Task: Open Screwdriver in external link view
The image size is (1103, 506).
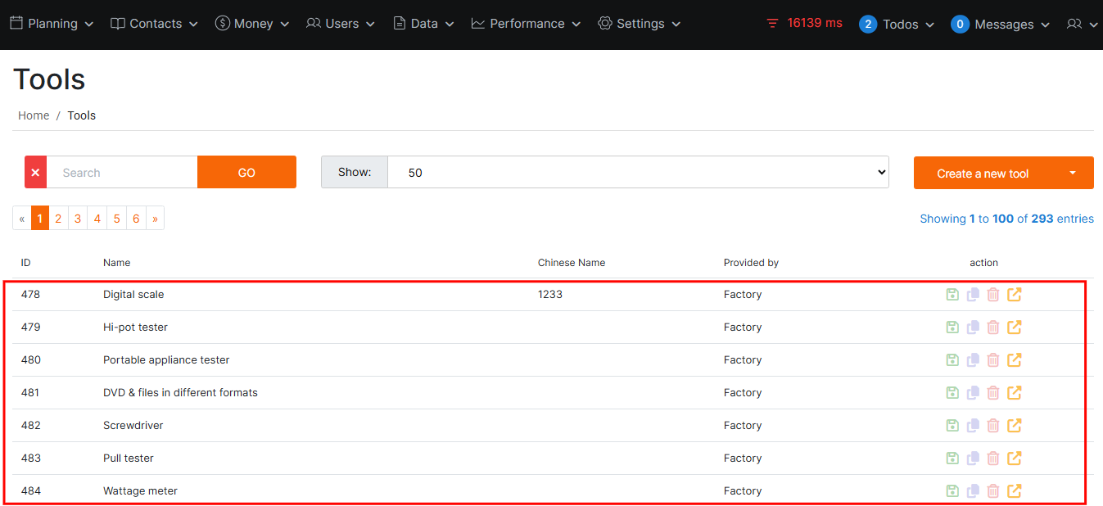Action: [x=1014, y=426]
